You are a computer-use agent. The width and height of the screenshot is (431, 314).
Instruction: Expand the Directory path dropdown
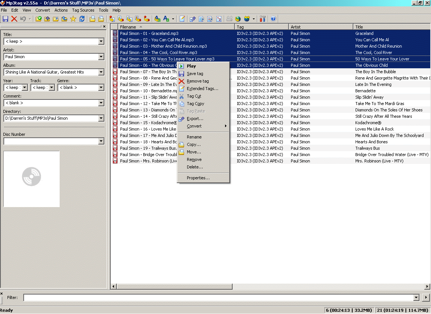(x=101, y=119)
